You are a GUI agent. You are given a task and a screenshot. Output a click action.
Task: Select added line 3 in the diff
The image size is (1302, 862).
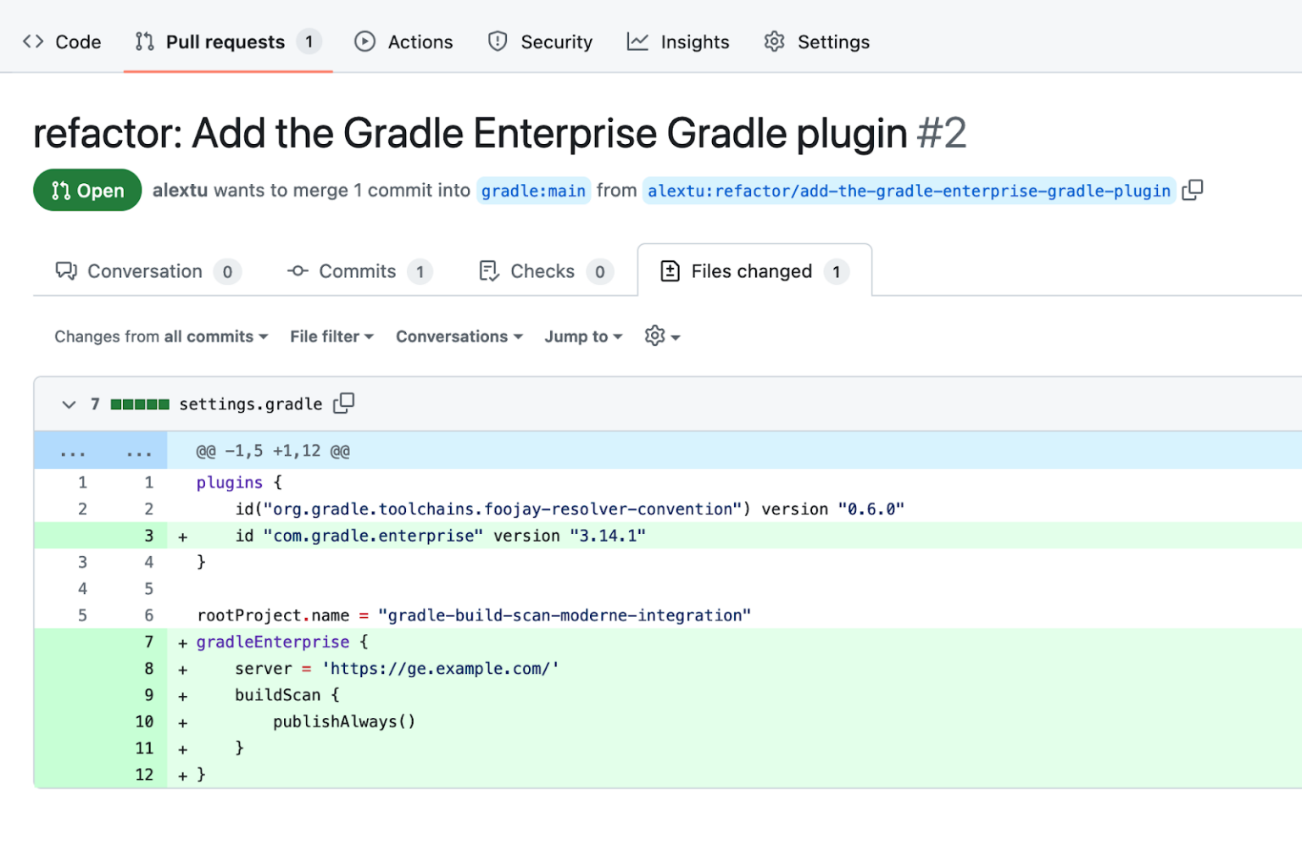148,536
